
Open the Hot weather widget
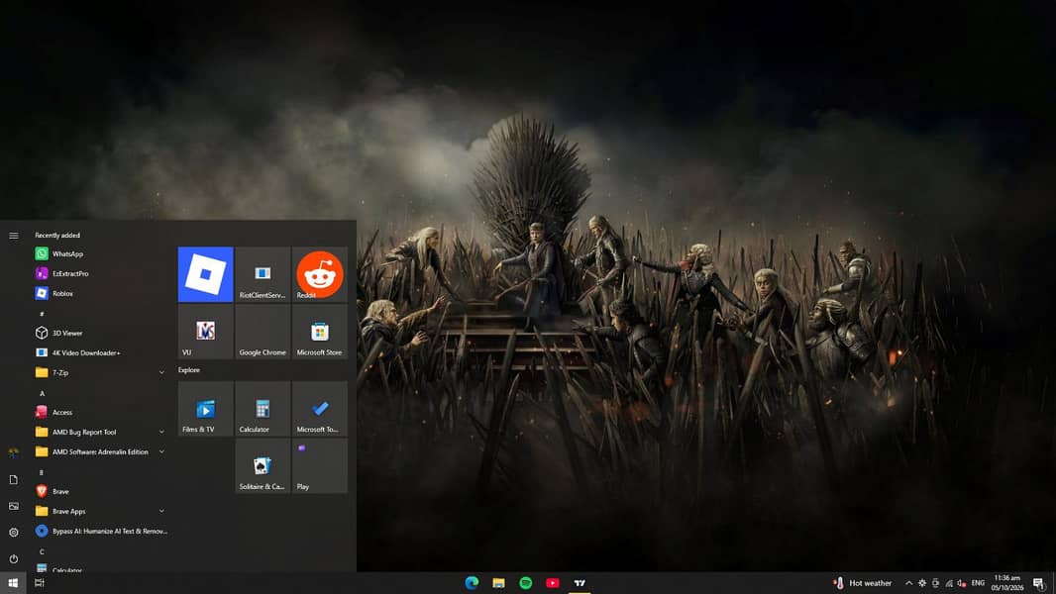click(x=863, y=583)
